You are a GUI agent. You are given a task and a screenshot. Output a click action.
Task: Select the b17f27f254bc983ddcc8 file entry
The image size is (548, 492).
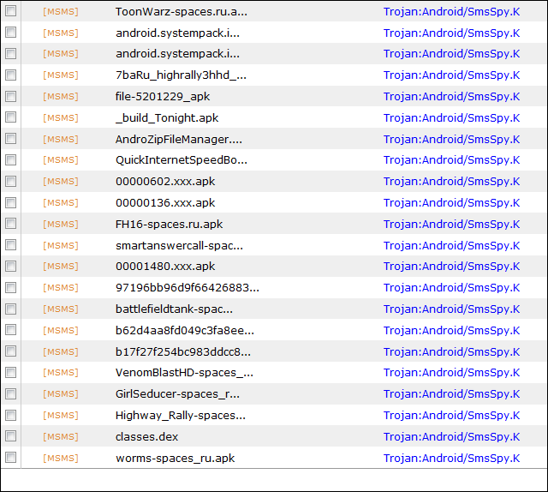pyautogui.click(x=183, y=351)
